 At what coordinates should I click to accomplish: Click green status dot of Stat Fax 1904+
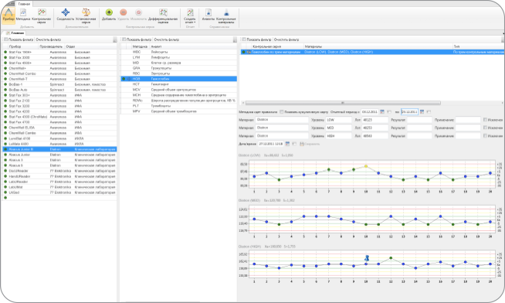click(x=5, y=52)
